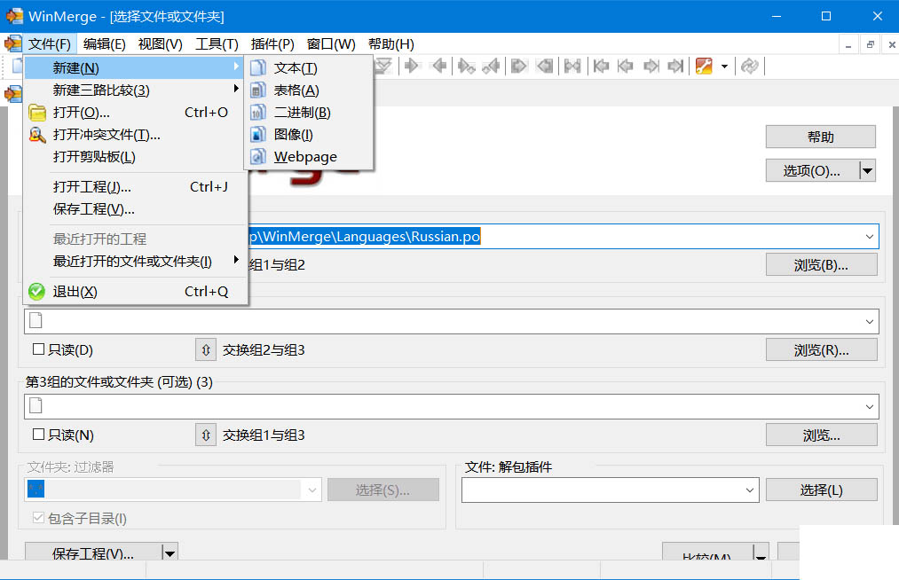Viewport: 899px width, 580px height.
Task: Click the Copy Left arrow toolbar icon
Action: tap(438, 67)
